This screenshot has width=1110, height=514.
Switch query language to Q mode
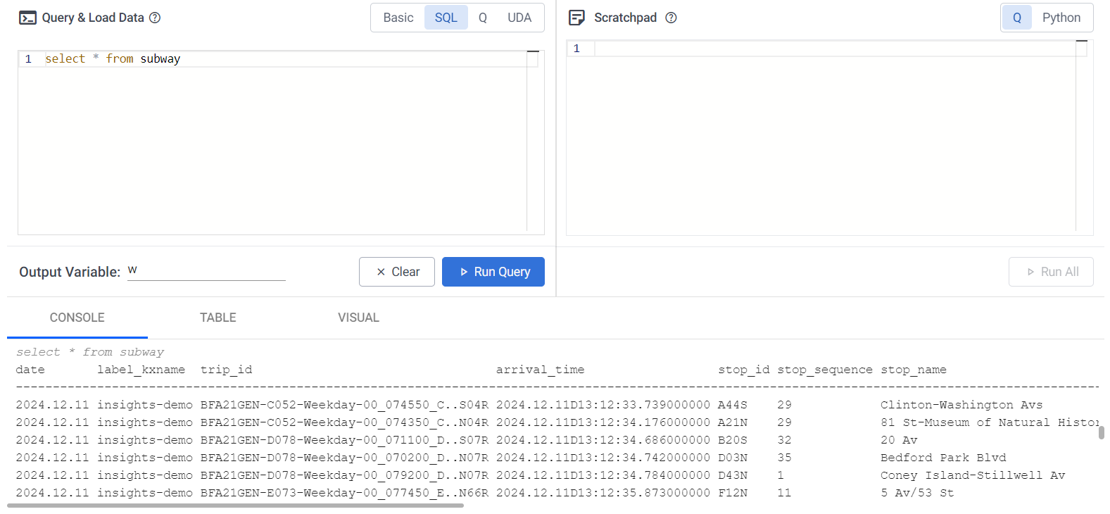point(483,17)
